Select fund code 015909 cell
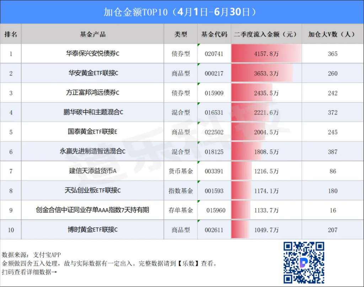Screen dimensions: 364x287 (214, 93)
